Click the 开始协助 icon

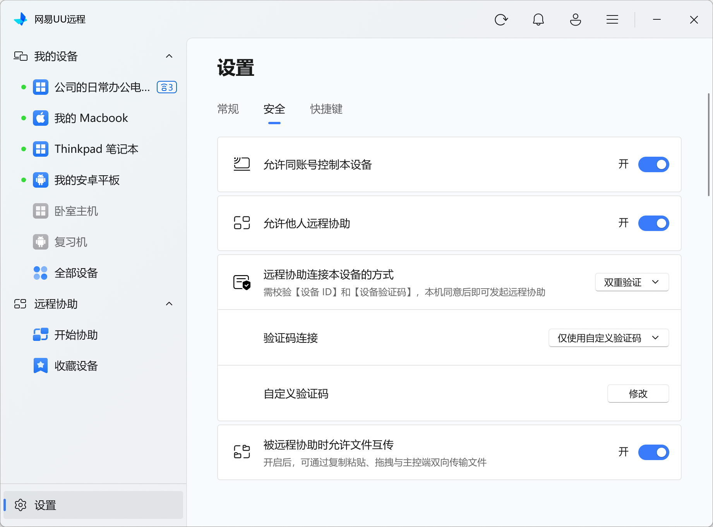point(41,335)
